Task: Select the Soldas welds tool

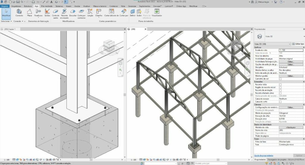Action: (47, 13)
